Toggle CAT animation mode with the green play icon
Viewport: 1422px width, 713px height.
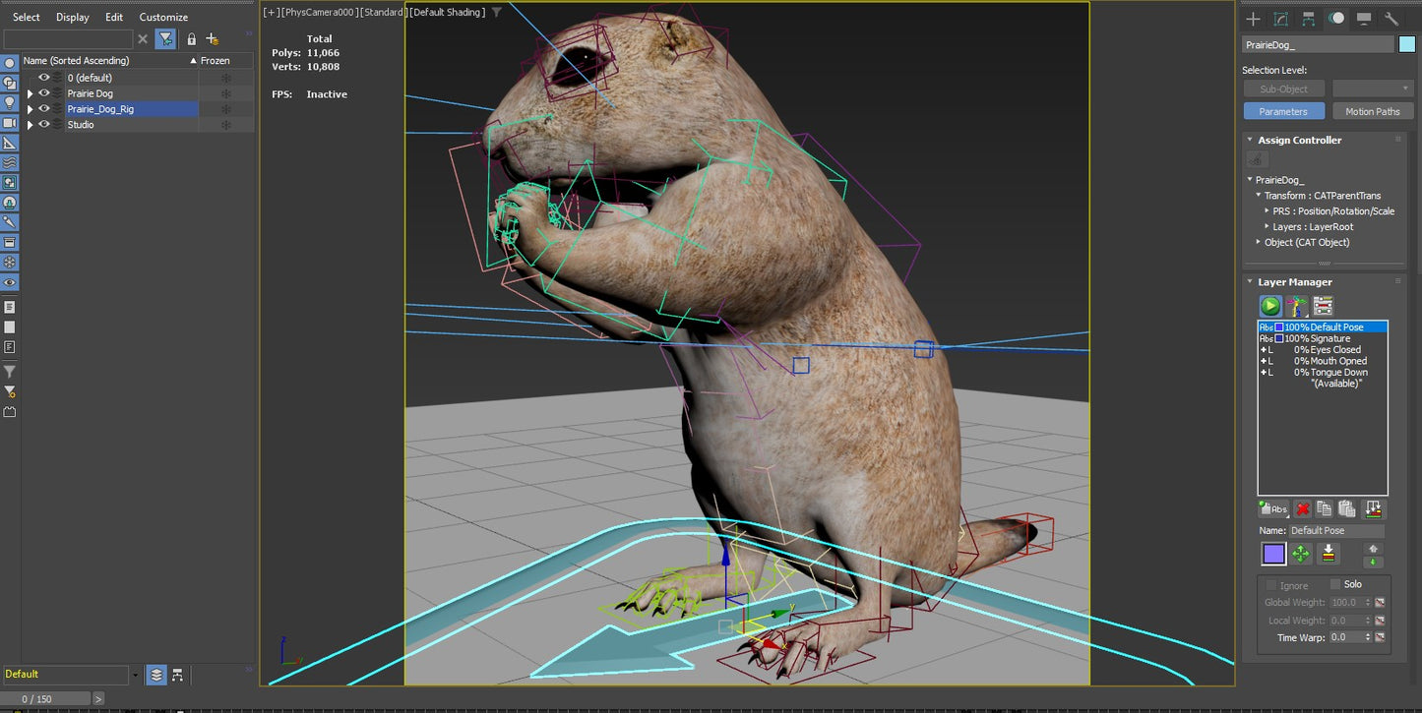coord(1269,306)
